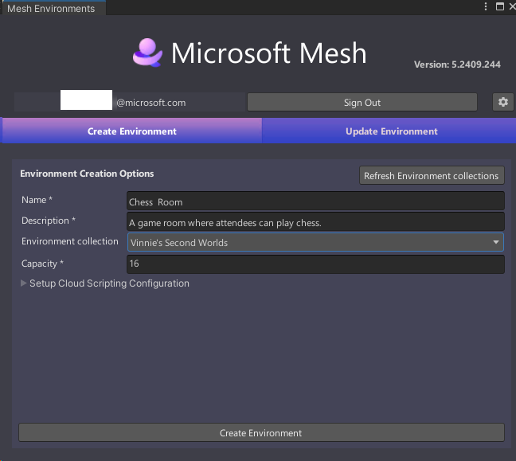Maximize the Mesh Environments window
Viewport: 516px width, 461px height.
click(500, 6)
